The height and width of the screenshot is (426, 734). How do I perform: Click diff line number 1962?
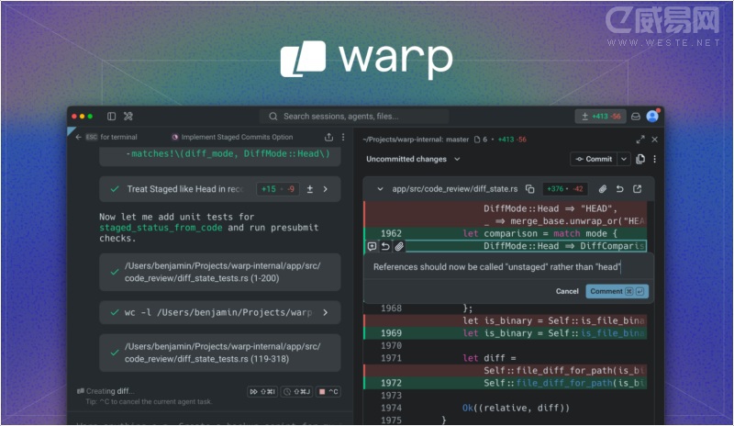(391, 233)
